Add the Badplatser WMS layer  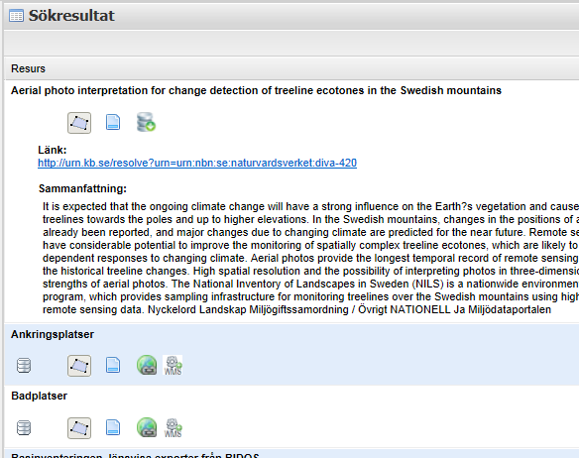click(173, 427)
